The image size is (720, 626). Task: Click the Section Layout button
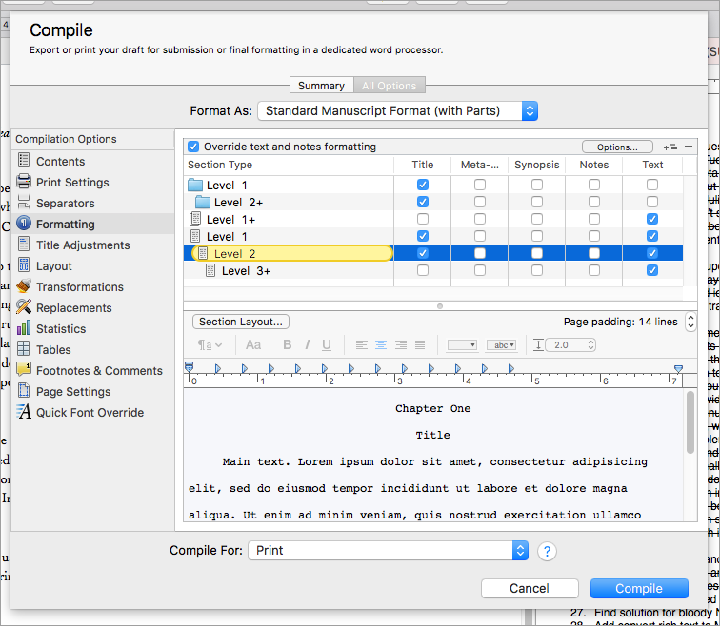pyautogui.click(x=242, y=323)
